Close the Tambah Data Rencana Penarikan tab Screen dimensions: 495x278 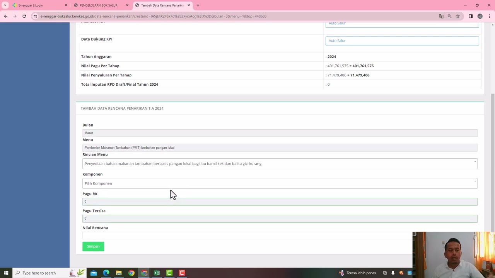click(x=189, y=5)
